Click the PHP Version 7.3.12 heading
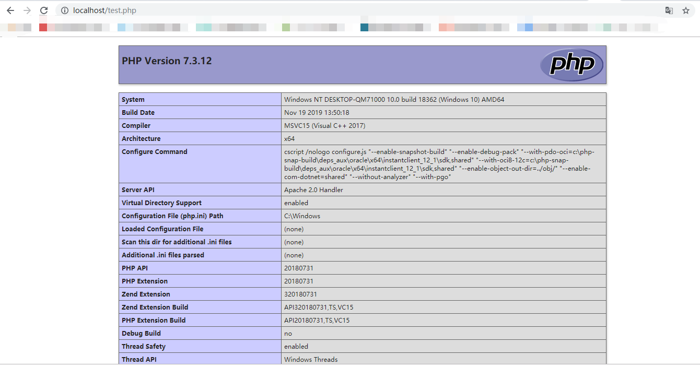The height and width of the screenshot is (367, 700). [x=167, y=61]
